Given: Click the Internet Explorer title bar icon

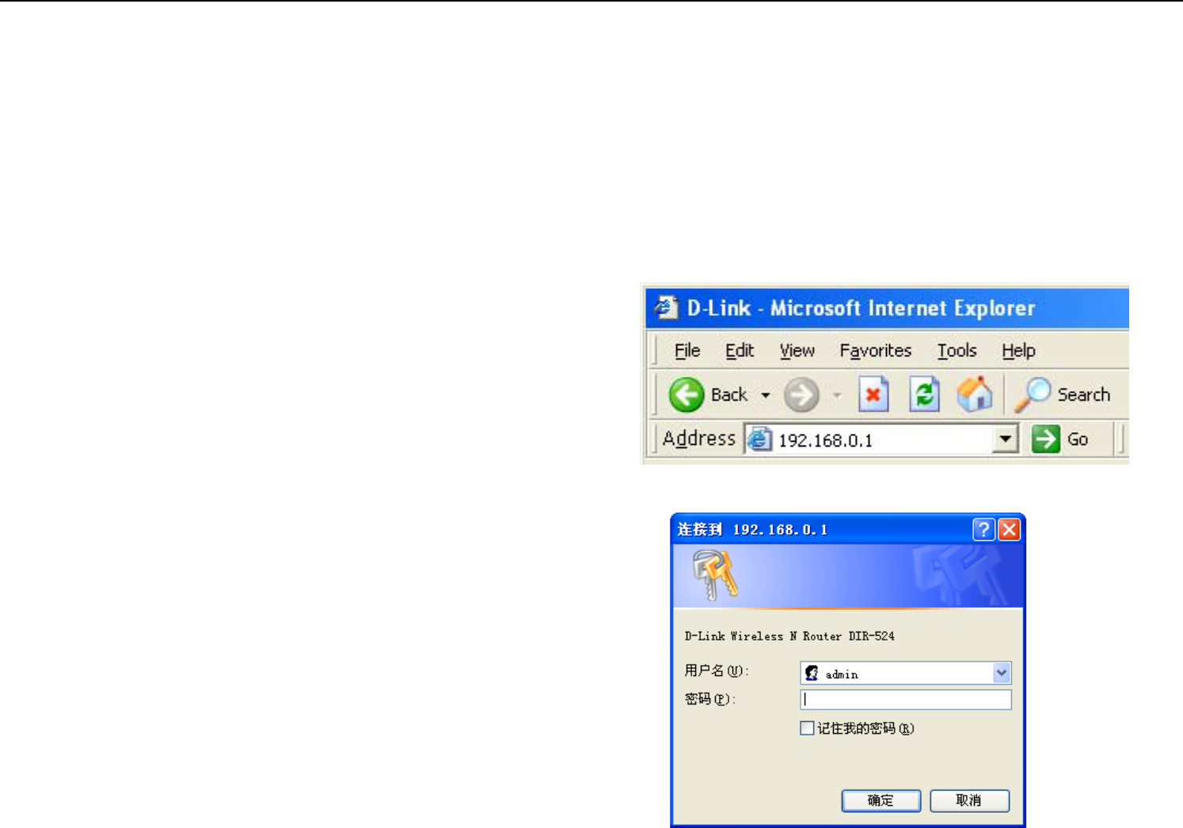Looking at the screenshot, I should (666, 307).
